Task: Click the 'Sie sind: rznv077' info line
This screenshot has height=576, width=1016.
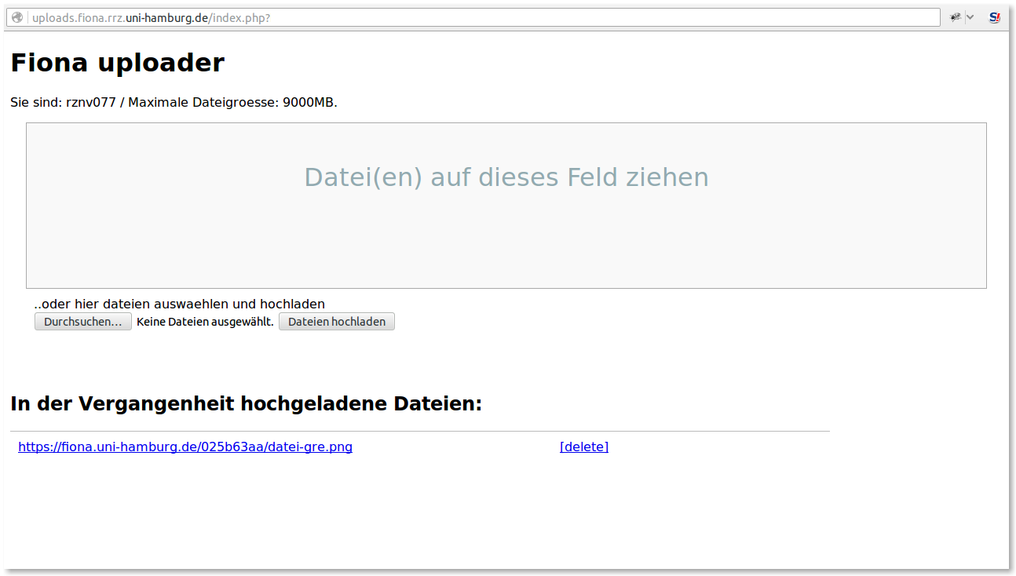Action: [174, 103]
